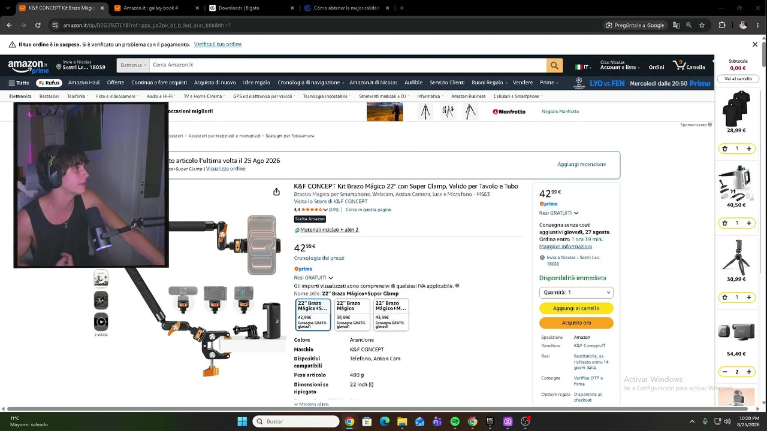Open the shopping cart (Carrello)
767x431 pixels.
pos(689,65)
